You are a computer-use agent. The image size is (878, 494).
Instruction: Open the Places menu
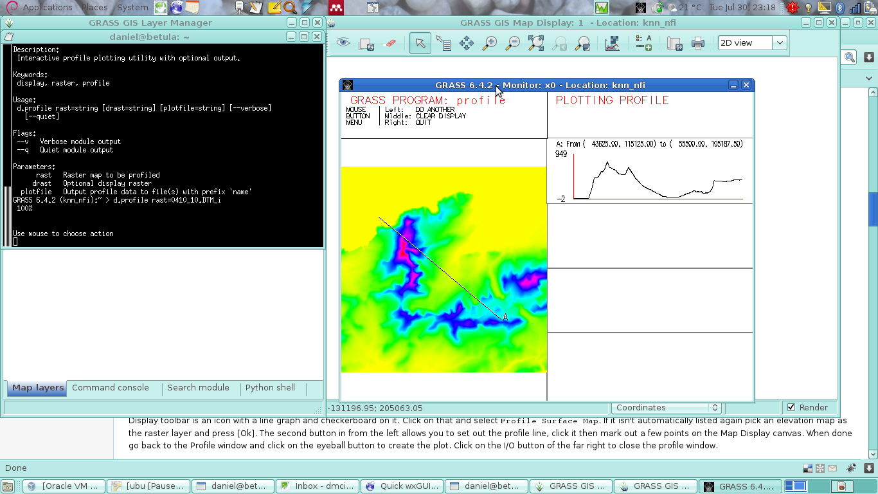coord(94,8)
